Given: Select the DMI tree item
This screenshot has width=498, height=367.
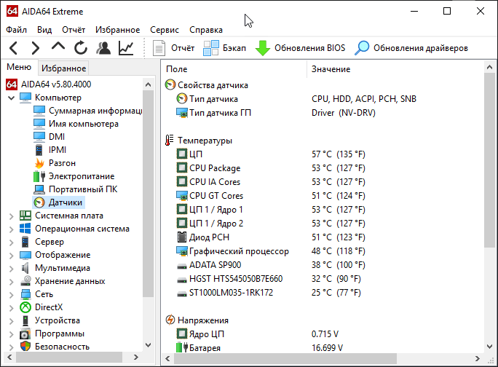Looking at the screenshot, I should [x=57, y=137].
